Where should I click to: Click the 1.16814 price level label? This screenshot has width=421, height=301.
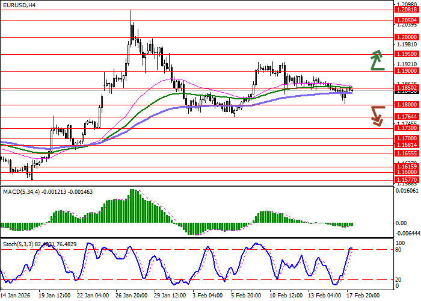click(406, 145)
